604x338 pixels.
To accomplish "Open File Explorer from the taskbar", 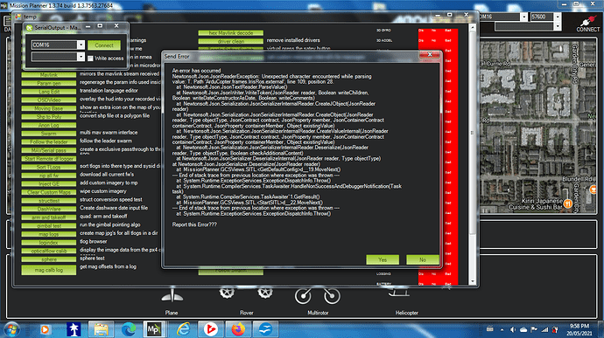I will point(101,329).
